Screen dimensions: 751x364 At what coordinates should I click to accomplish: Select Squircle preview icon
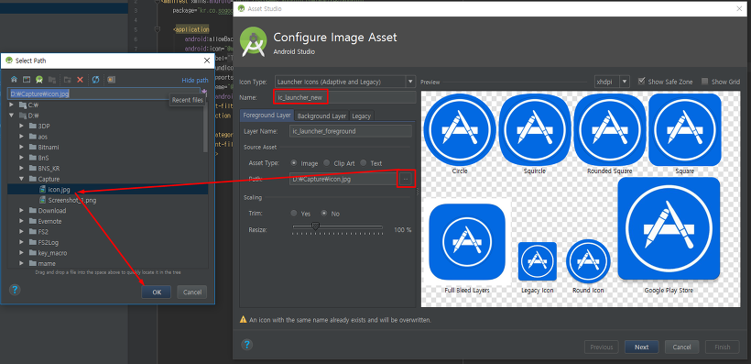535,129
